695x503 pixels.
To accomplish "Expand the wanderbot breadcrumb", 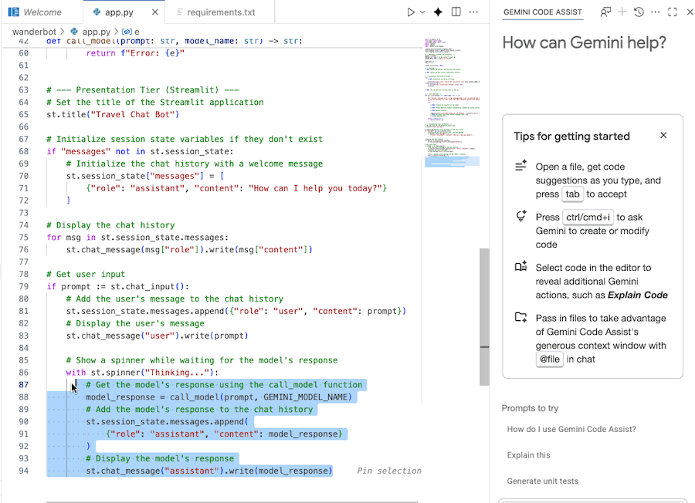I will (x=34, y=32).
